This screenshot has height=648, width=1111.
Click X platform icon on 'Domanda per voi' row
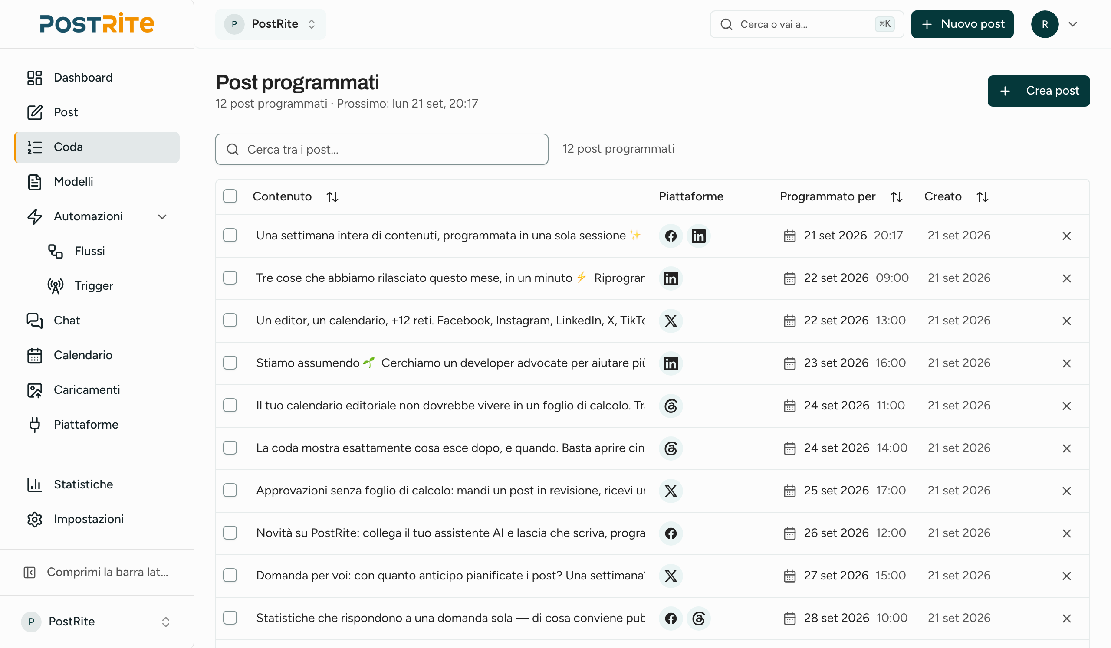pyautogui.click(x=671, y=576)
